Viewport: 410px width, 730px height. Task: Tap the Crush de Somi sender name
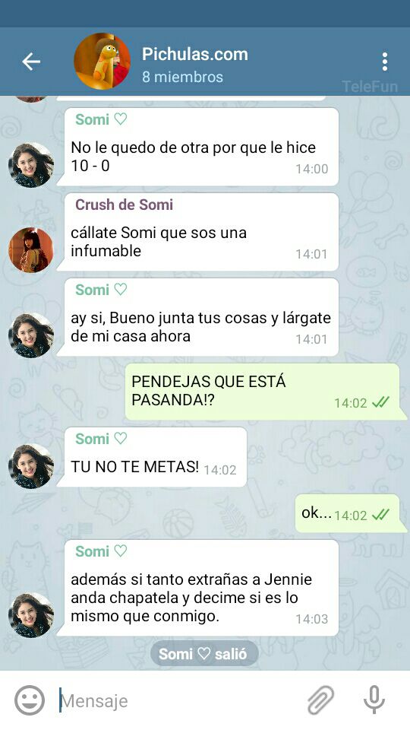[124, 205]
